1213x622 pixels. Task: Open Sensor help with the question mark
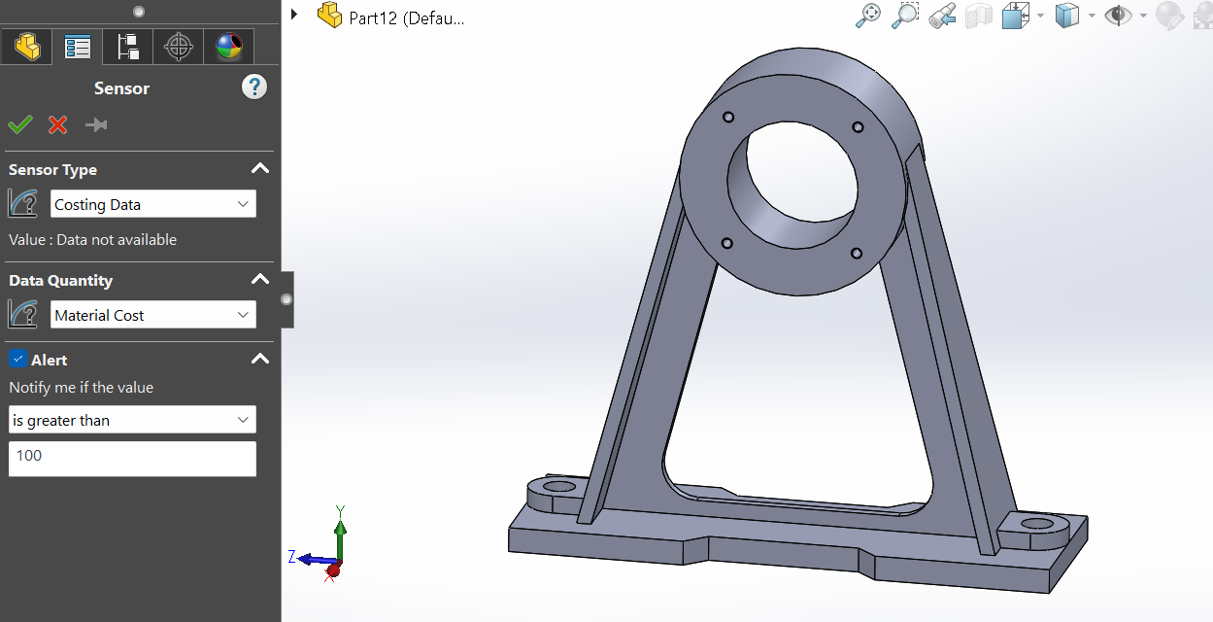pos(253,87)
